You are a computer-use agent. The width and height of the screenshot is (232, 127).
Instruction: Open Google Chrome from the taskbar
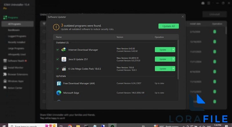70,126
